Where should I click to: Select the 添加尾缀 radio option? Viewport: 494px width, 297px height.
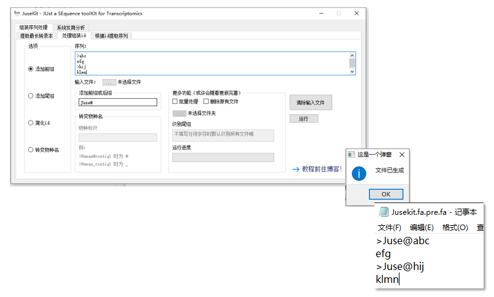[31, 96]
